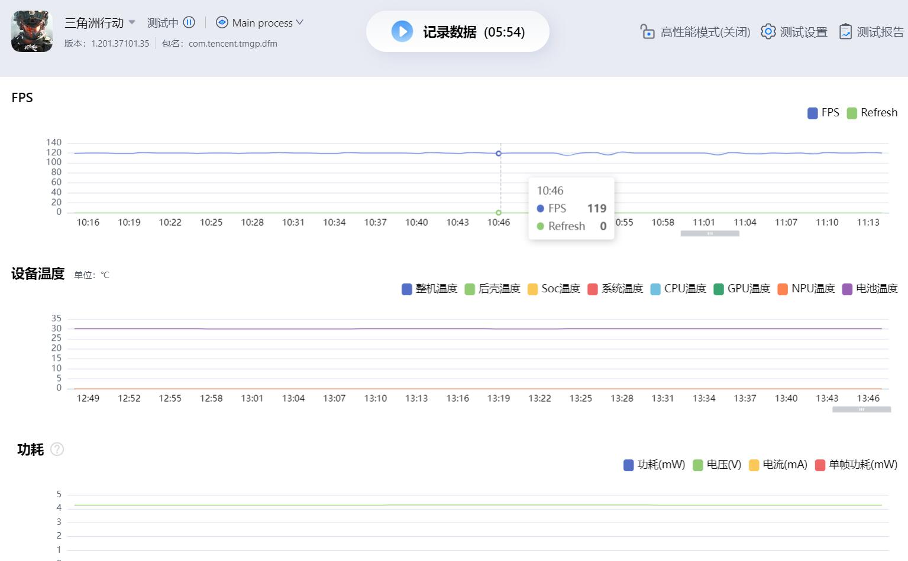This screenshot has width=908, height=561.
Task: Expand the Main process dropdown chevron
Action: [300, 22]
